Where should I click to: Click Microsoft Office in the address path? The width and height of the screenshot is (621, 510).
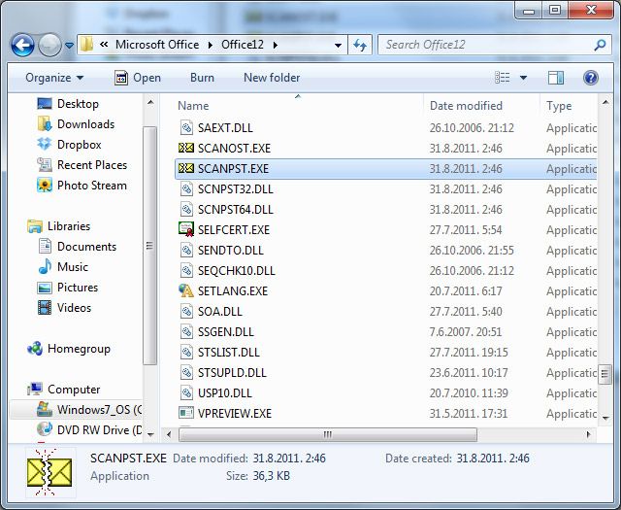pyautogui.click(x=157, y=45)
